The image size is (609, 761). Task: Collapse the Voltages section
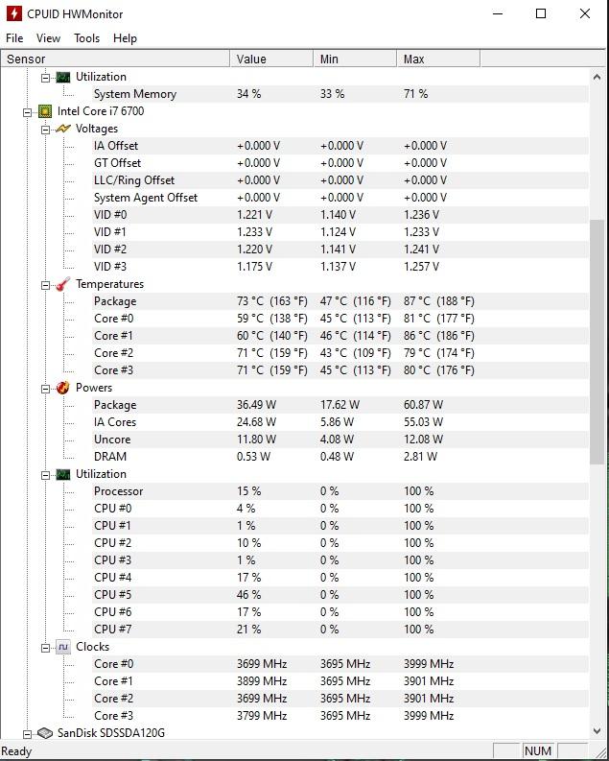click(x=46, y=130)
